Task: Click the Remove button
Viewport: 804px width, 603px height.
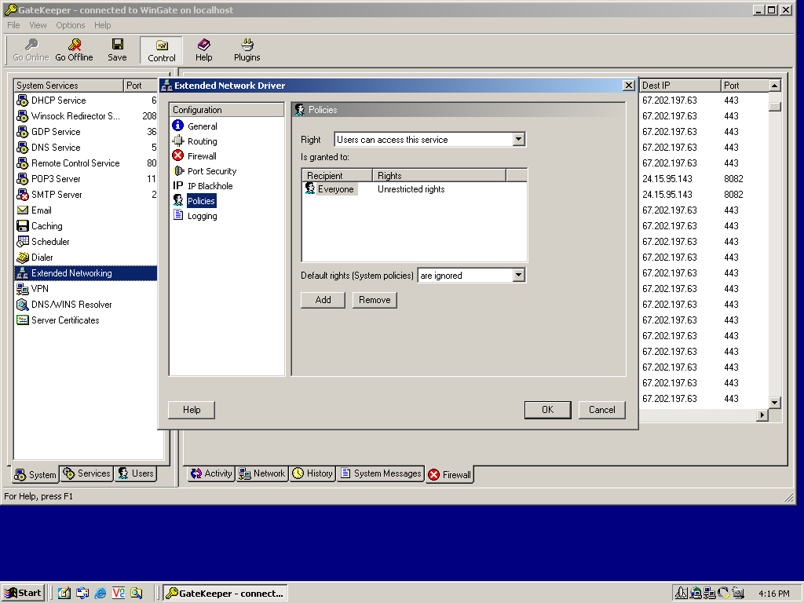Action: 375,300
